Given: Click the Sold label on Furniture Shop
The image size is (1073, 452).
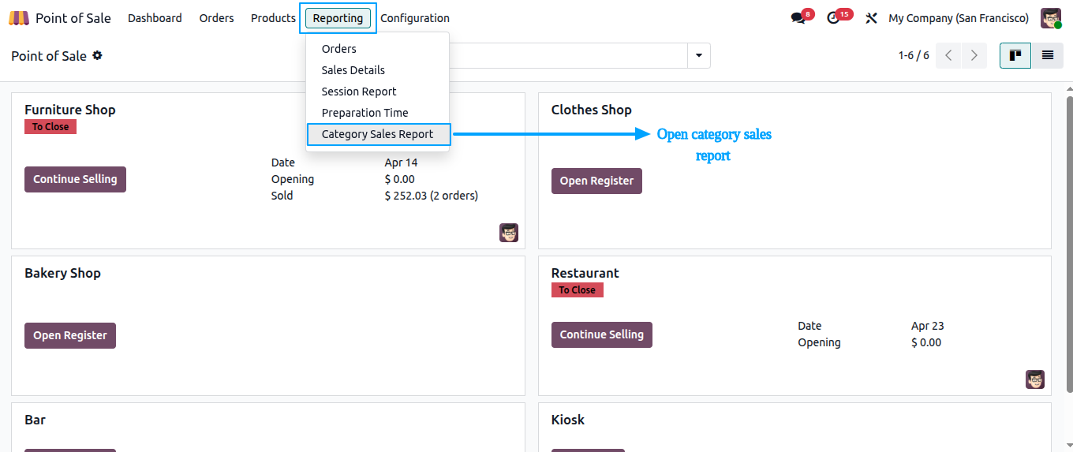Looking at the screenshot, I should (x=282, y=196).
